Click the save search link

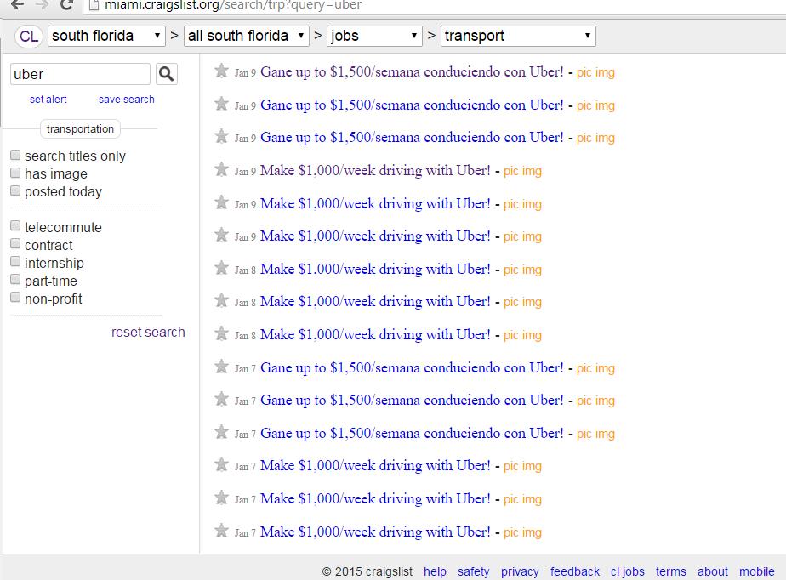point(126,100)
